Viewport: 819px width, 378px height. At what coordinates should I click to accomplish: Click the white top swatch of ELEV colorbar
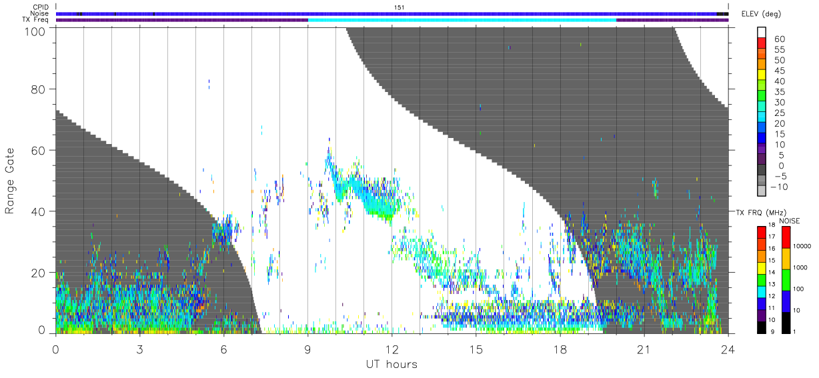pos(762,33)
